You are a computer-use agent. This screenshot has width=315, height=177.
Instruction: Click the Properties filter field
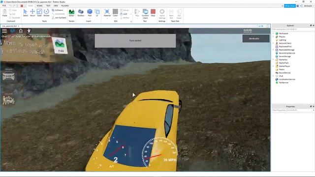point(293,110)
